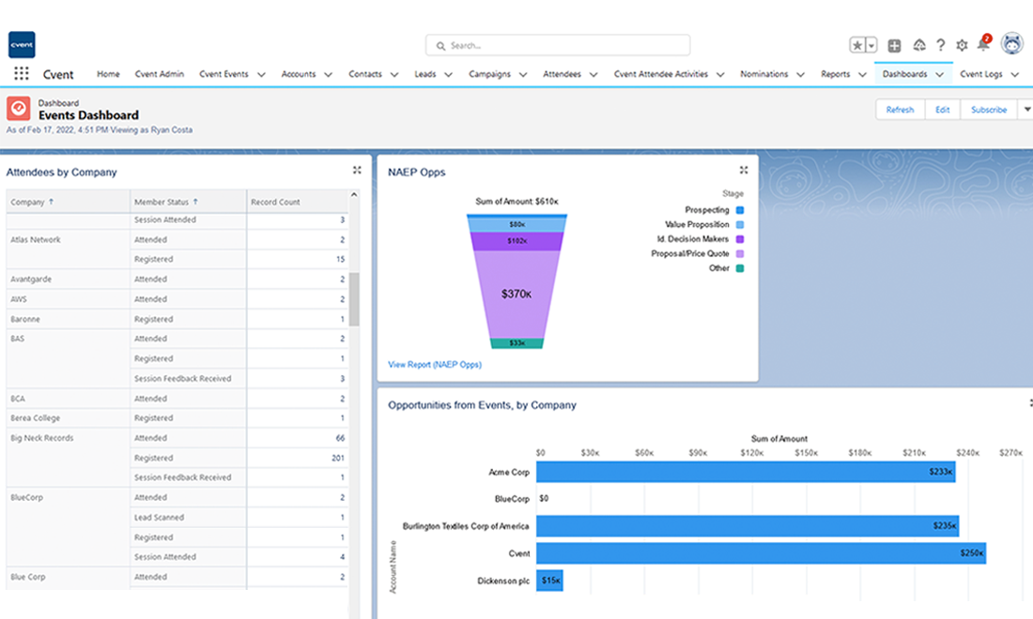Expand the Reports tab chevron

pyautogui.click(x=862, y=75)
